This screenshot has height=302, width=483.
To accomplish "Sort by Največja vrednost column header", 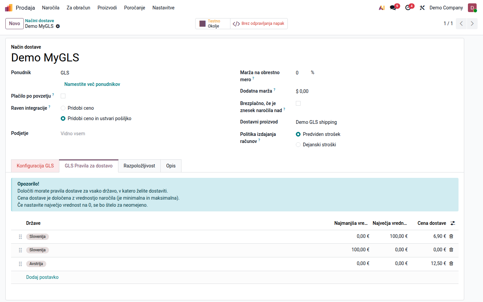I will coord(390,223).
